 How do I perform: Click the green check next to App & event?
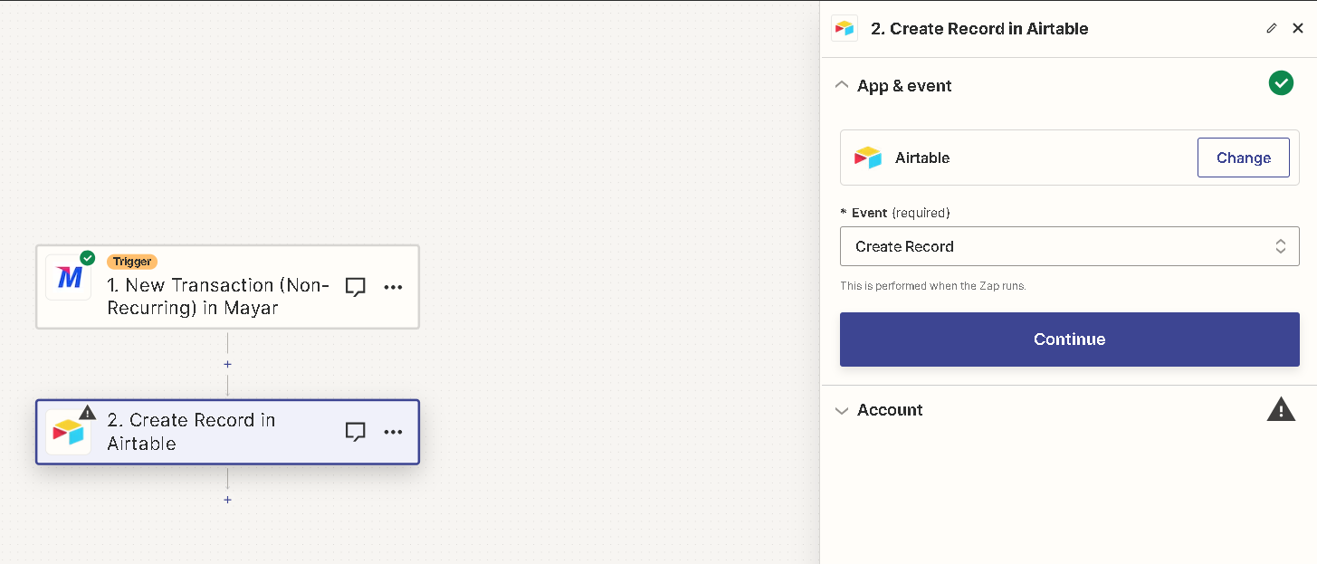click(x=1281, y=83)
